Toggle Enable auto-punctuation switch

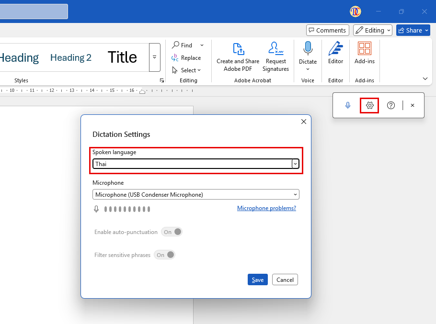pos(172,232)
